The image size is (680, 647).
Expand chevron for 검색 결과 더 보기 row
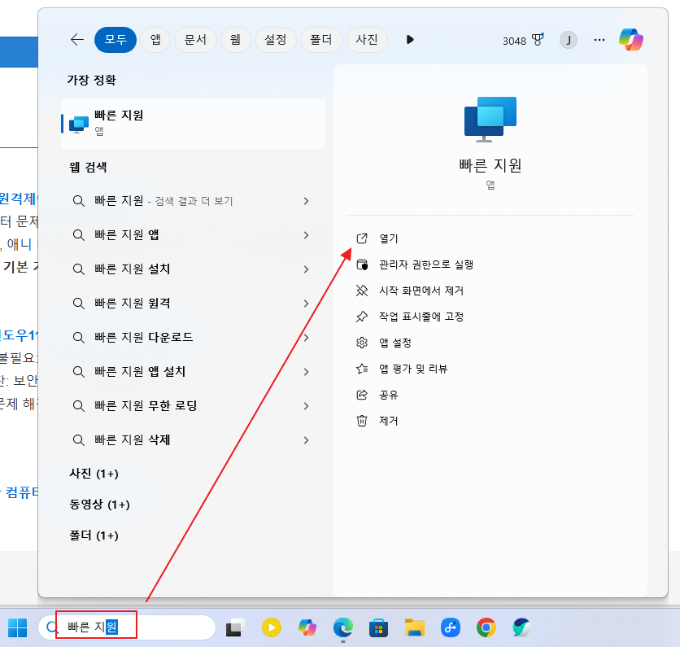306,201
